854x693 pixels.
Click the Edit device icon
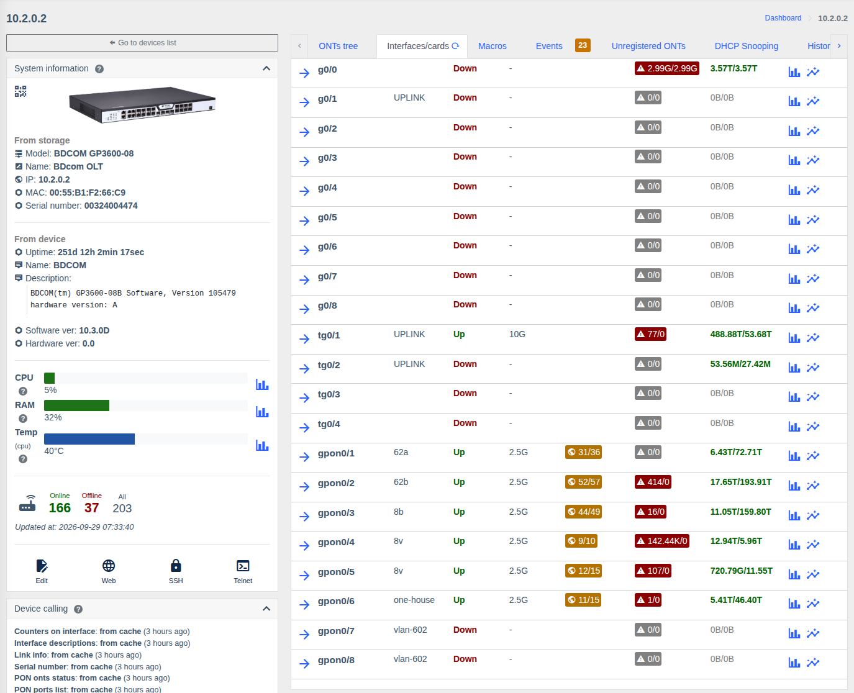pos(42,566)
